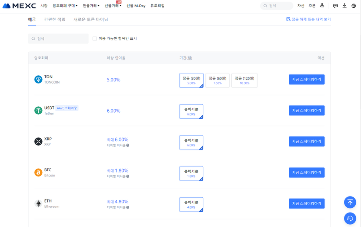The image size is (361, 227).
Task: Open the 튜토리얼 menu item
Action: (157, 6)
